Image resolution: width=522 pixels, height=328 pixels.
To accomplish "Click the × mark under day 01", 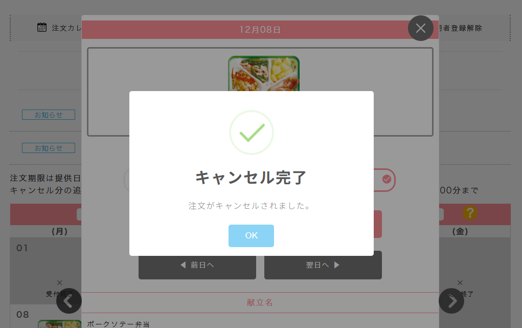I will coord(60,282).
